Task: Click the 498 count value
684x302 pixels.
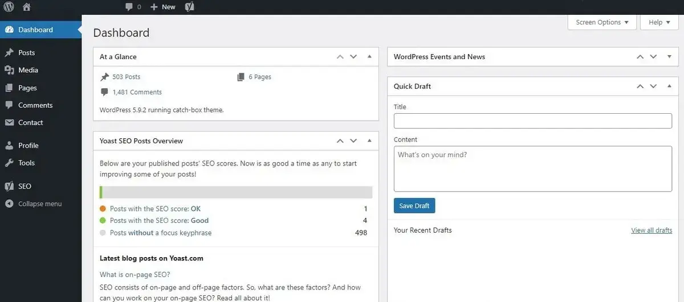Action: pyautogui.click(x=361, y=233)
